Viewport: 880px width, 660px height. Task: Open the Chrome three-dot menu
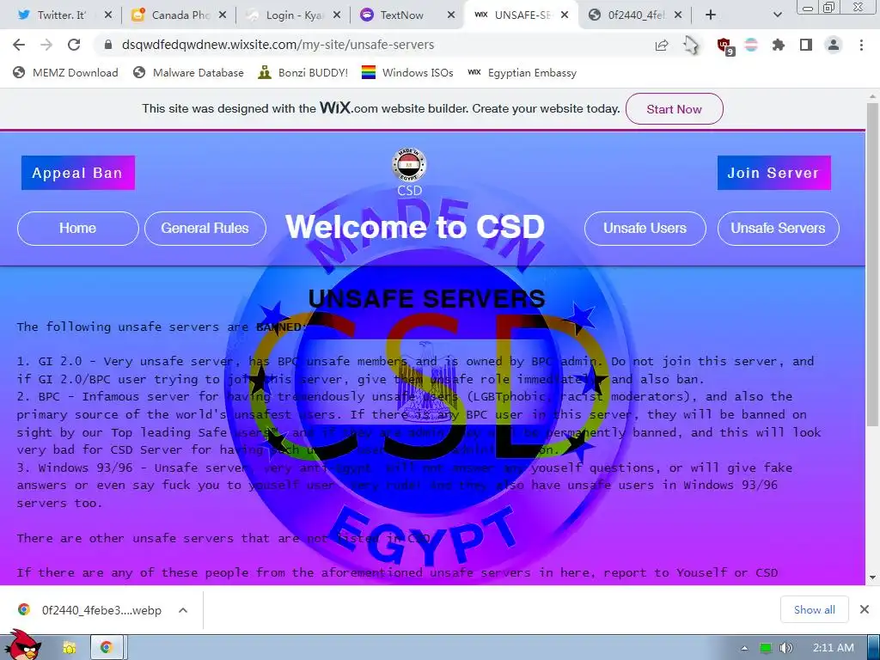coord(861,45)
